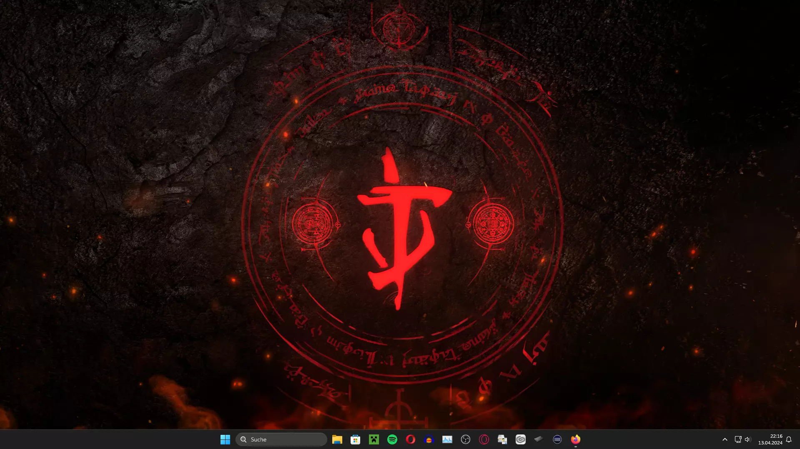
Task: Open the Windows Start menu
Action: (225, 439)
